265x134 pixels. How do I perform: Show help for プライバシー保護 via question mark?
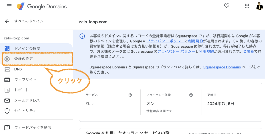coord(191,95)
